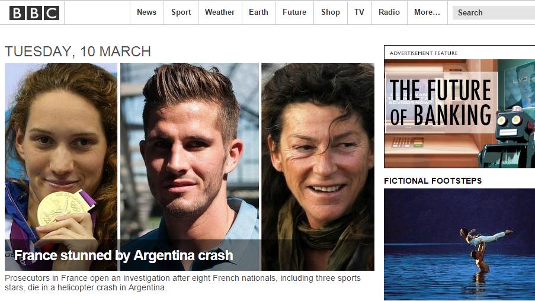Open the Weather page
This screenshot has width=535, height=301.
point(220,12)
